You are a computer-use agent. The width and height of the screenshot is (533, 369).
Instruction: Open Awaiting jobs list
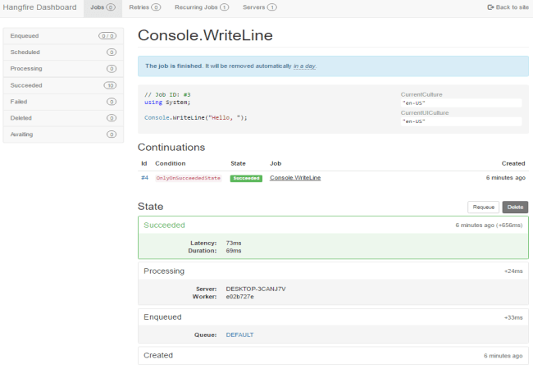pyautogui.click(x=61, y=134)
